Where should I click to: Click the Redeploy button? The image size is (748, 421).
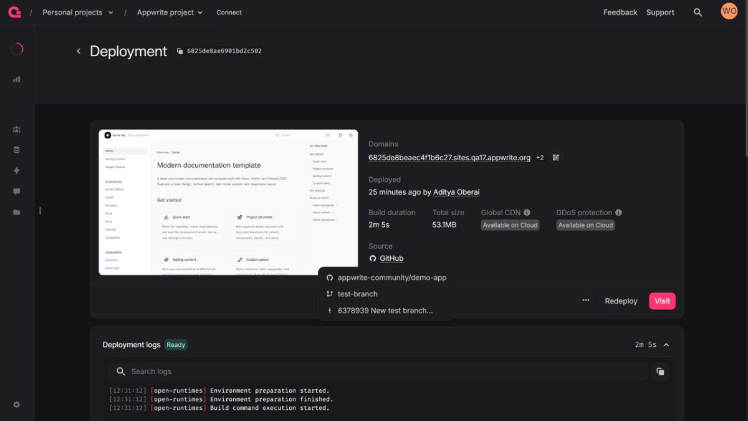coord(621,301)
